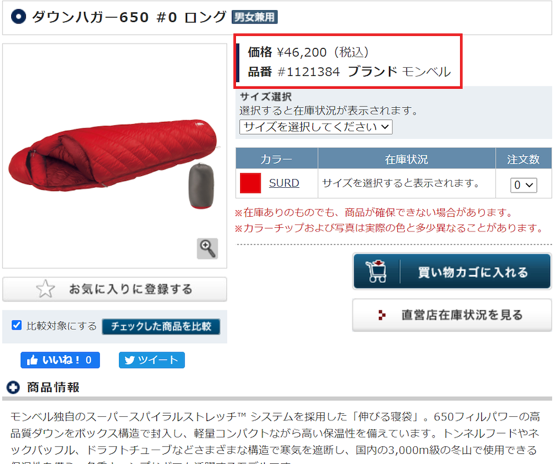Click 買い物カゴに入れる button
Image resolution: width=556 pixels, height=464 pixels.
[452, 271]
